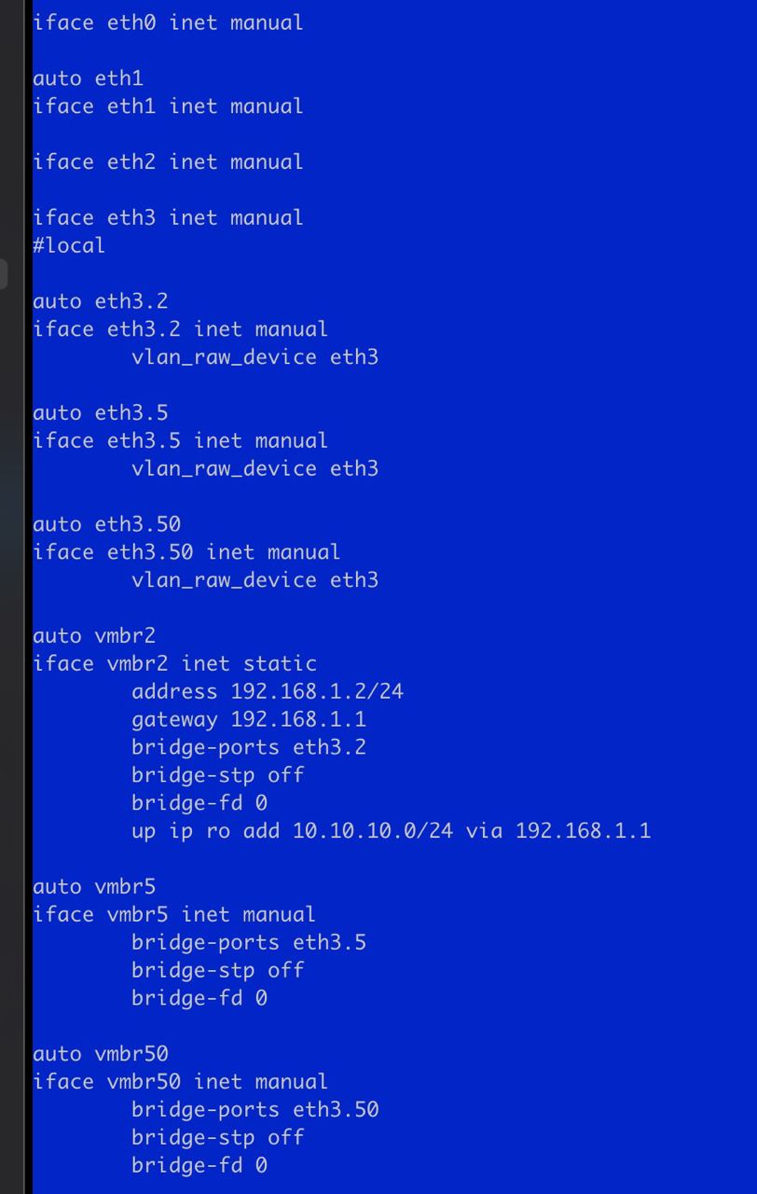757x1194 pixels.
Task: Place cursor on 'auto vmbr5' line
Action: (94, 886)
